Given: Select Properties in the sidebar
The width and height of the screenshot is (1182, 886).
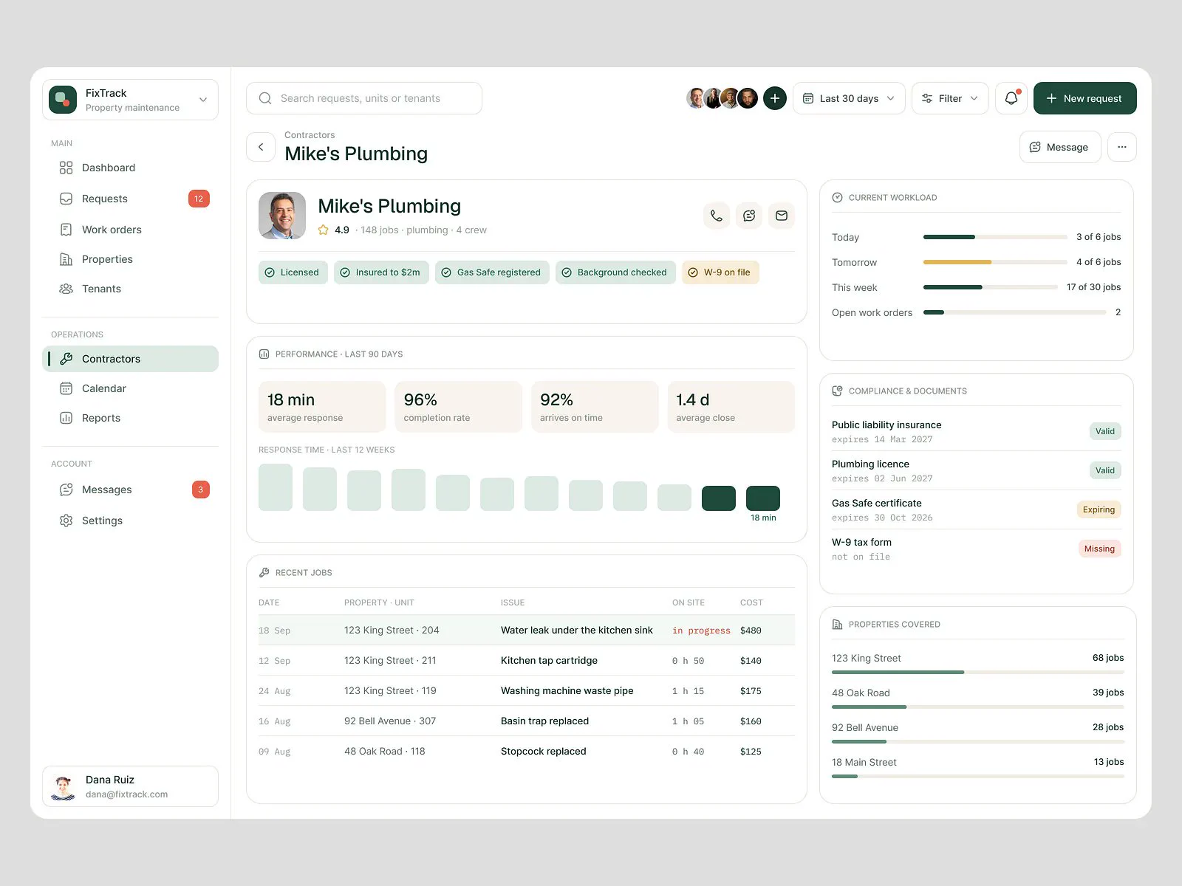Looking at the screenshot, I should [x=130, y=259].
